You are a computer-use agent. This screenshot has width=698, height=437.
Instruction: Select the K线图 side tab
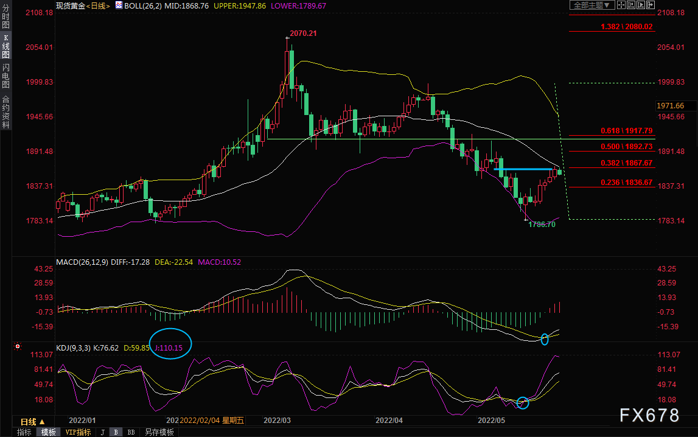pyautogui.click(x=6, y=46)
